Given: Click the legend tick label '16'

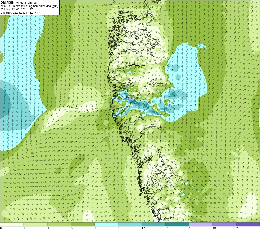Looking at the screenshot, I should click(191, 228).
